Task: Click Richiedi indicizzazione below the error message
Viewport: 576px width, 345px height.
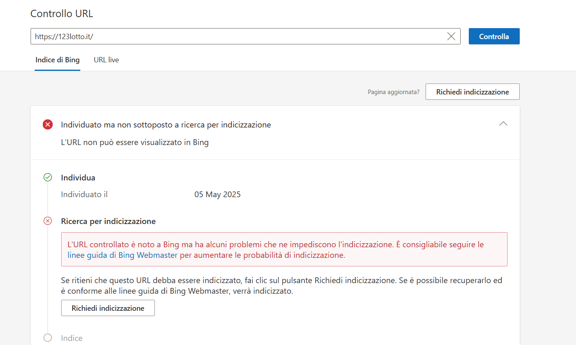Action: coord(108,308)
